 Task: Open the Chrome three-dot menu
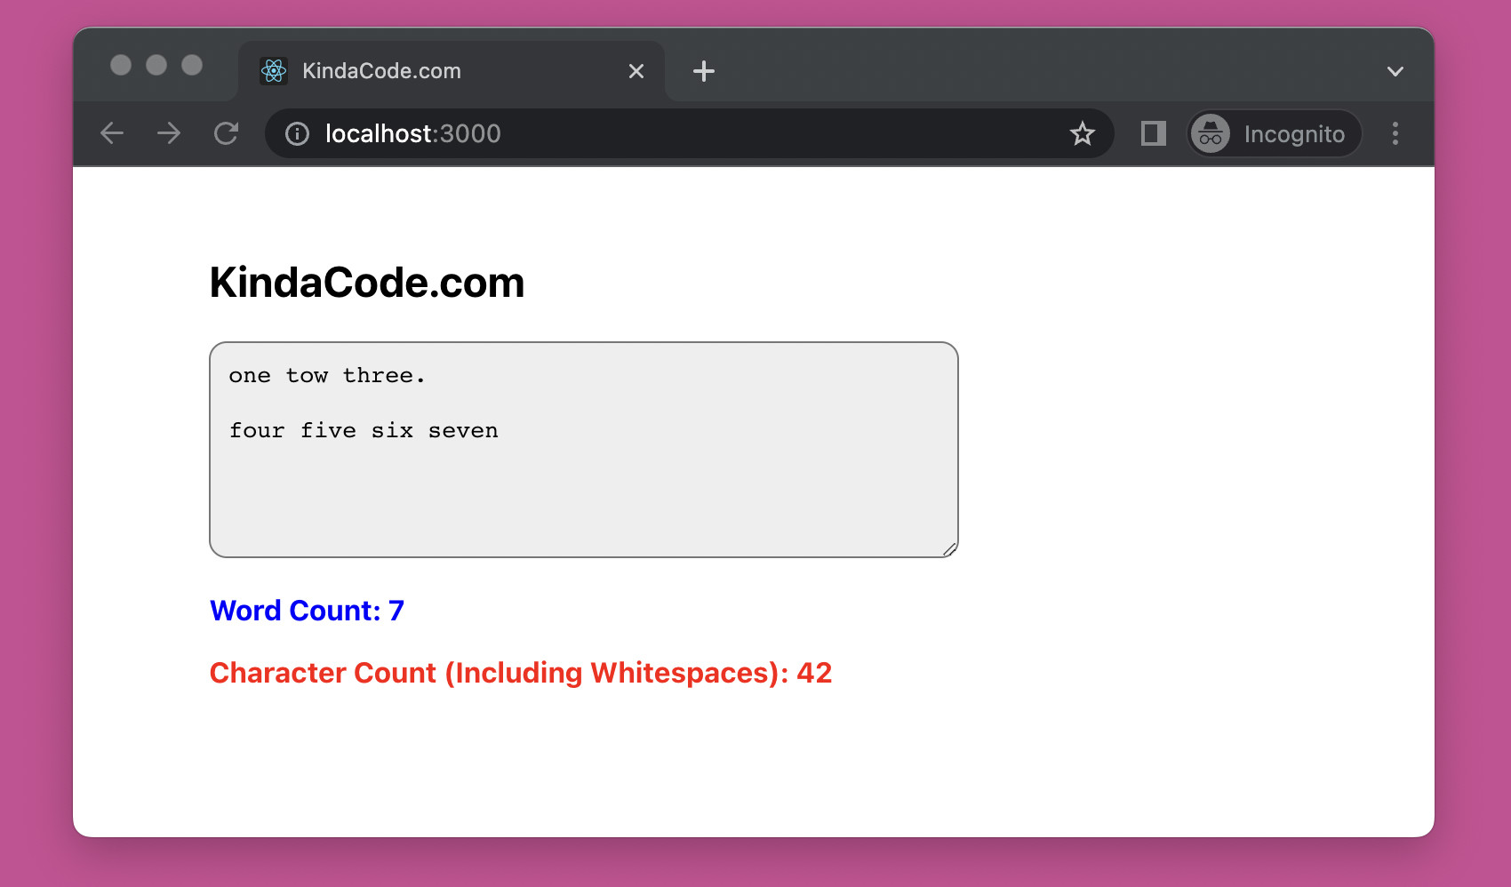tap(1395, 133)
